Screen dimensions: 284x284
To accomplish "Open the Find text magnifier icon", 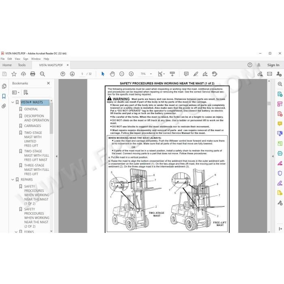I will click(42, 74).
